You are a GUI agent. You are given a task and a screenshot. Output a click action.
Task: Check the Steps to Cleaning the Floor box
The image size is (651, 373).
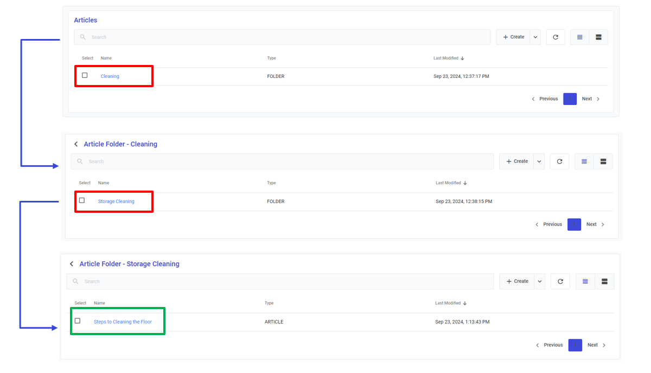coord(78,321)
